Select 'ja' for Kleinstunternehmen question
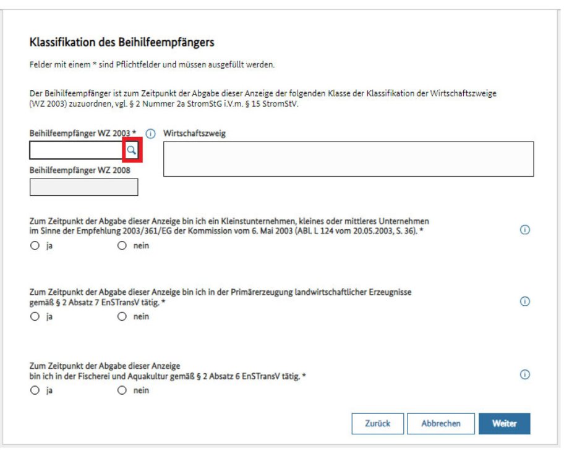Viewport: 564px width, 451px height. point(35,245)
